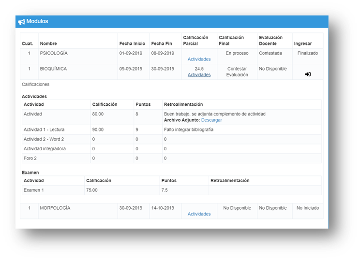Click the Calificación Parcial column header

coord(195,41)
